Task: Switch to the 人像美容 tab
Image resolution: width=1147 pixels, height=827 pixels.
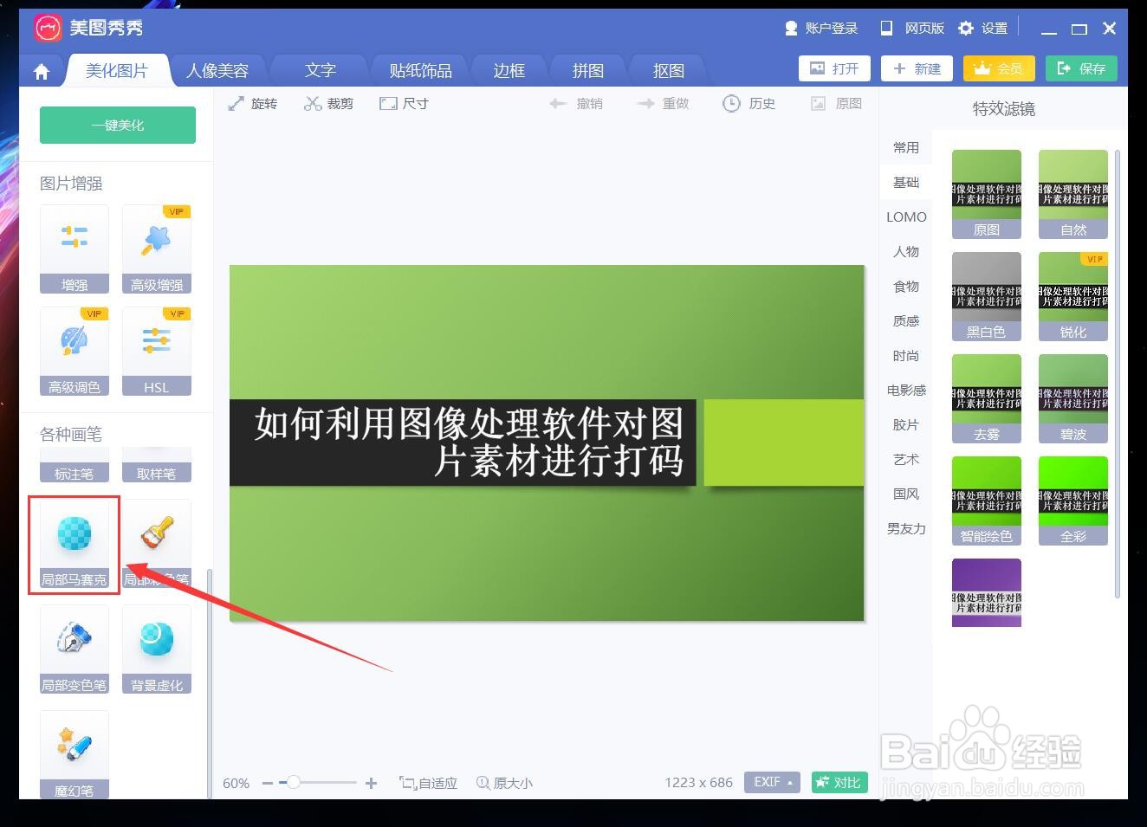Action: [x=217, y=71]
